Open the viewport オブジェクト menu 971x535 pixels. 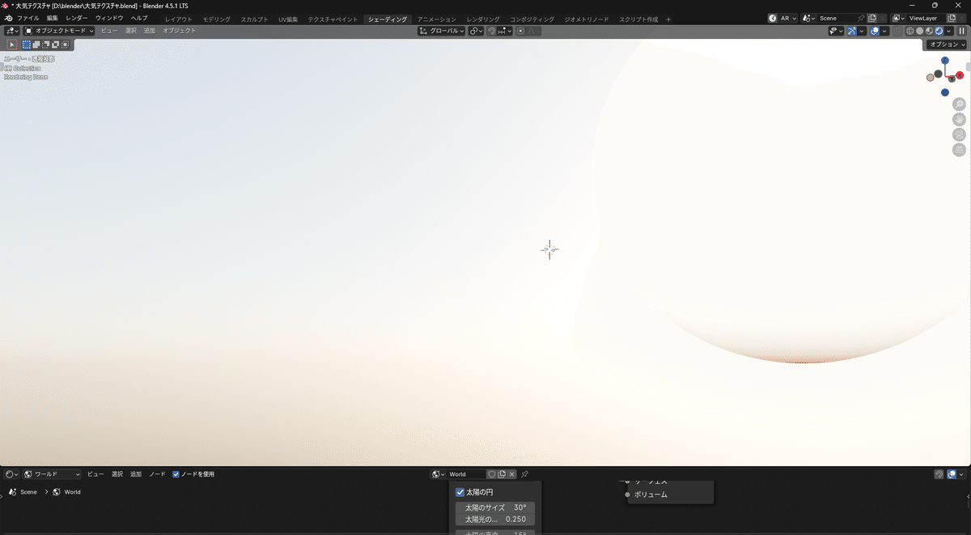click(x=179, y=31)
